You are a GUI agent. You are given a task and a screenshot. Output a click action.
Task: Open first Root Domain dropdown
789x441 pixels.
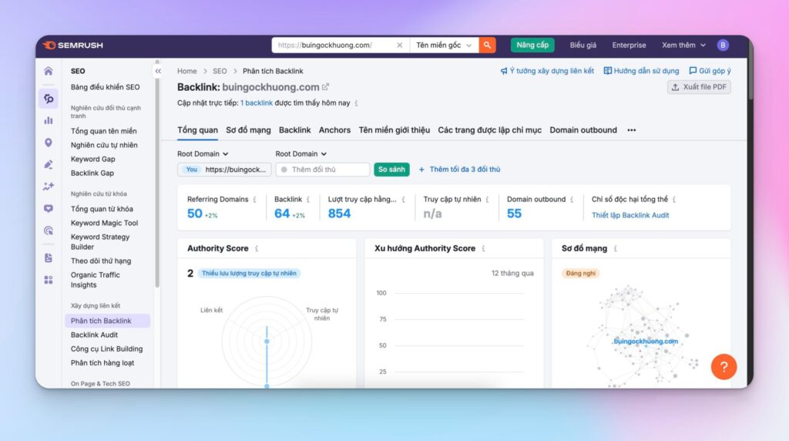coord(203,154)
